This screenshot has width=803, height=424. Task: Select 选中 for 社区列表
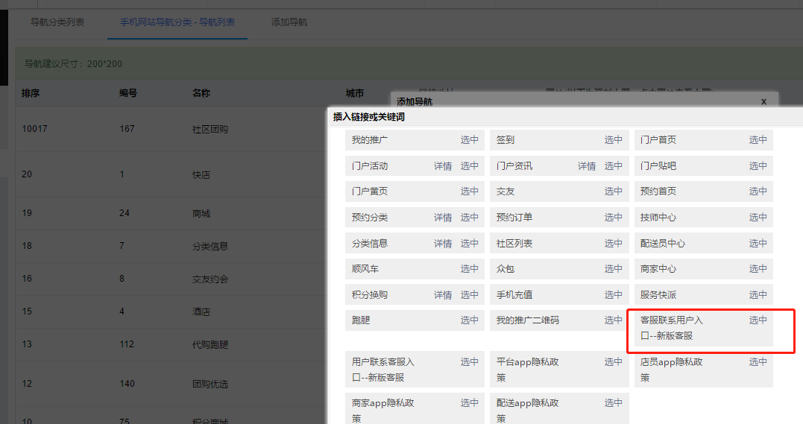pos(613,243)
